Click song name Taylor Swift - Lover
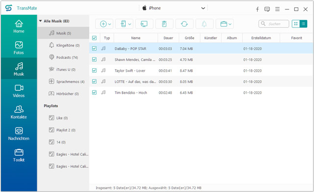The image size is (314, 192). [130, 71]
